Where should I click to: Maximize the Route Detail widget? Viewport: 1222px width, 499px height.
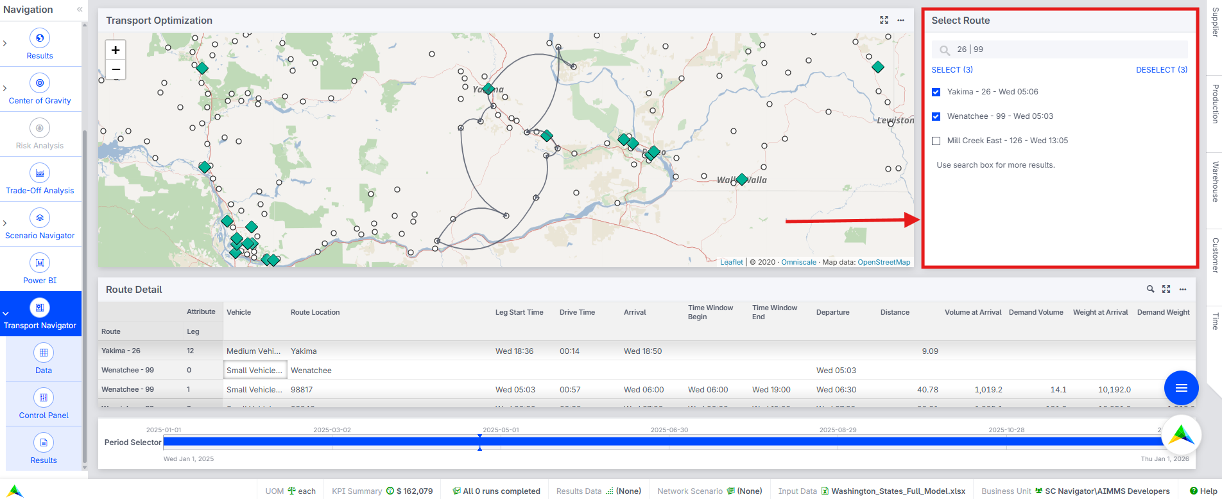[1166, 290]
